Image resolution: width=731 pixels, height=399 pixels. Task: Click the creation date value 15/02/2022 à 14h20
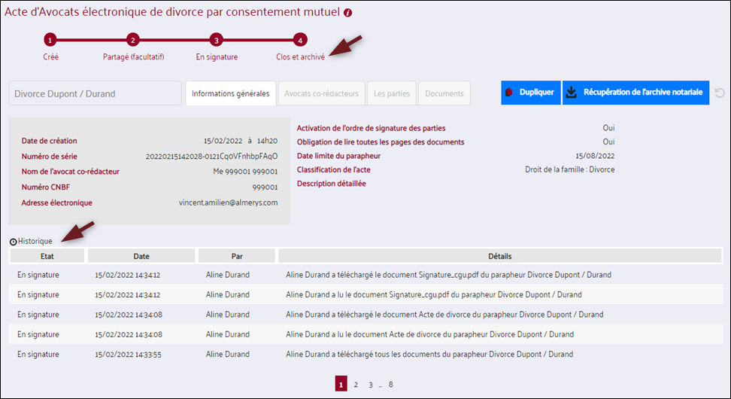241,141
